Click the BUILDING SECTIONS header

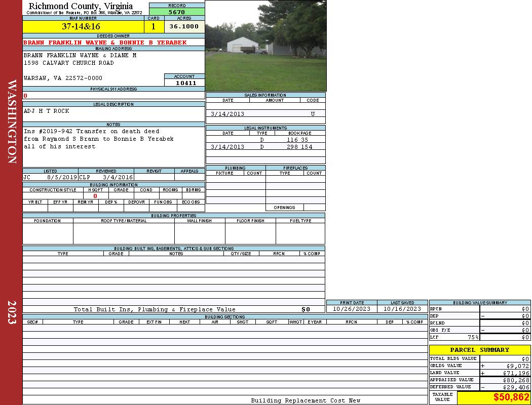[224, 317]
